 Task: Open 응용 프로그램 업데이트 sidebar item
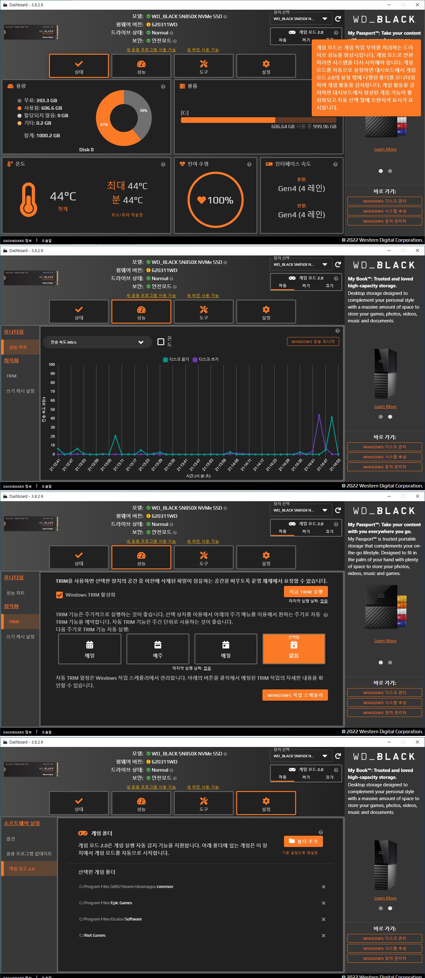[x=29, y=854]
